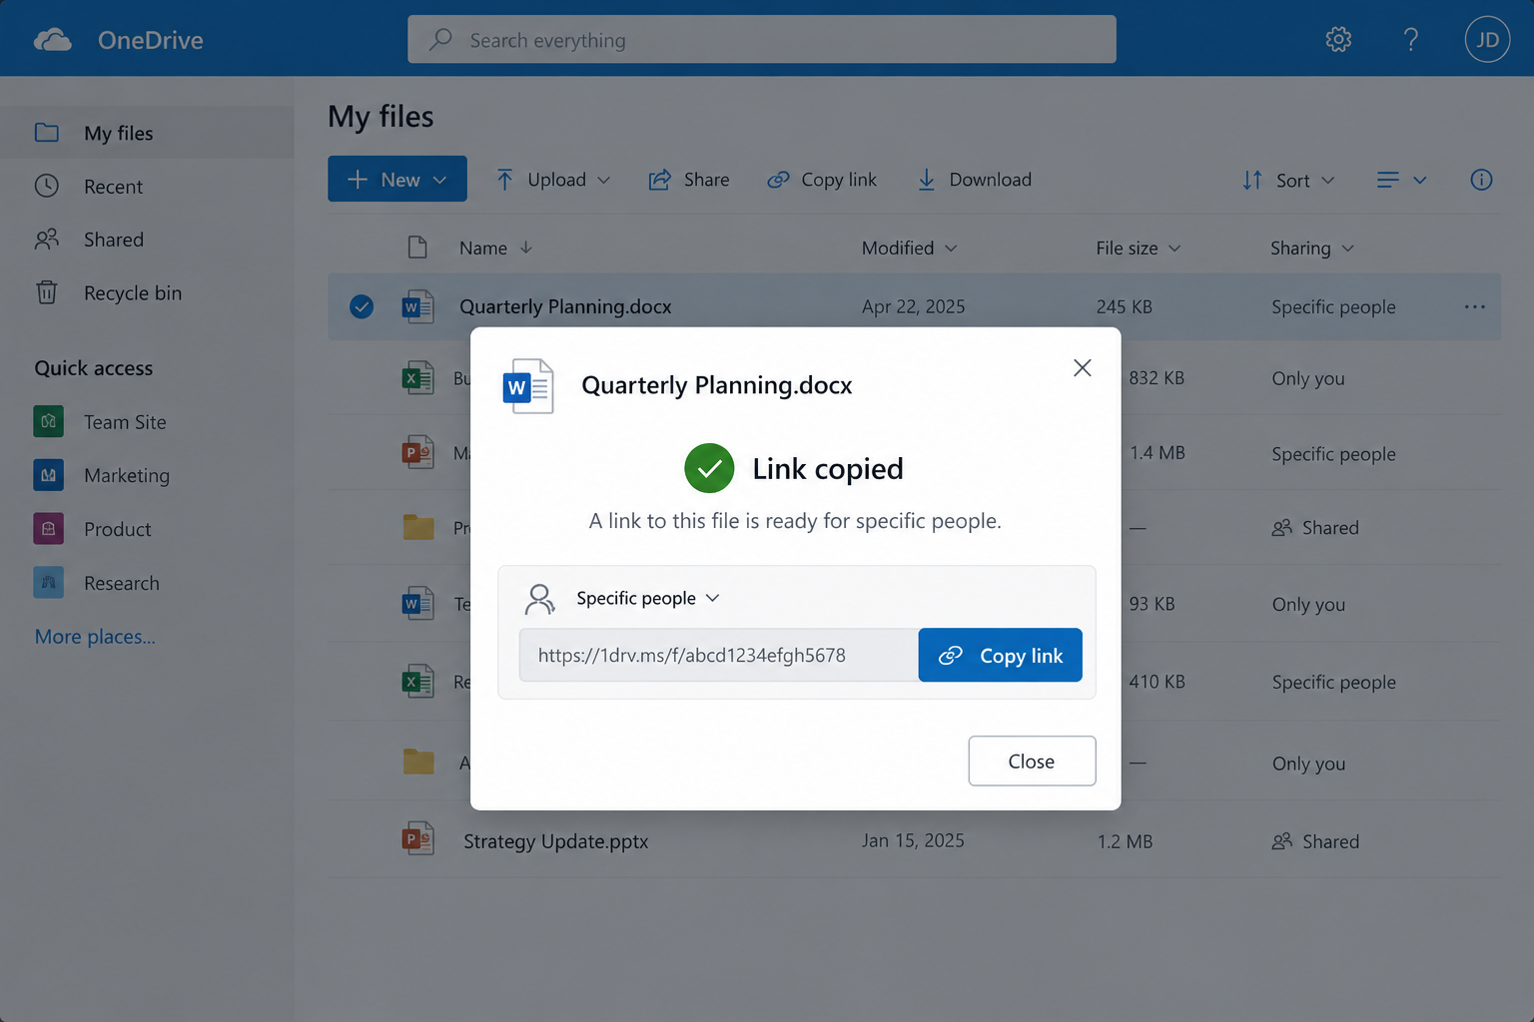Click the Research quick access icon

coord(48,583)
